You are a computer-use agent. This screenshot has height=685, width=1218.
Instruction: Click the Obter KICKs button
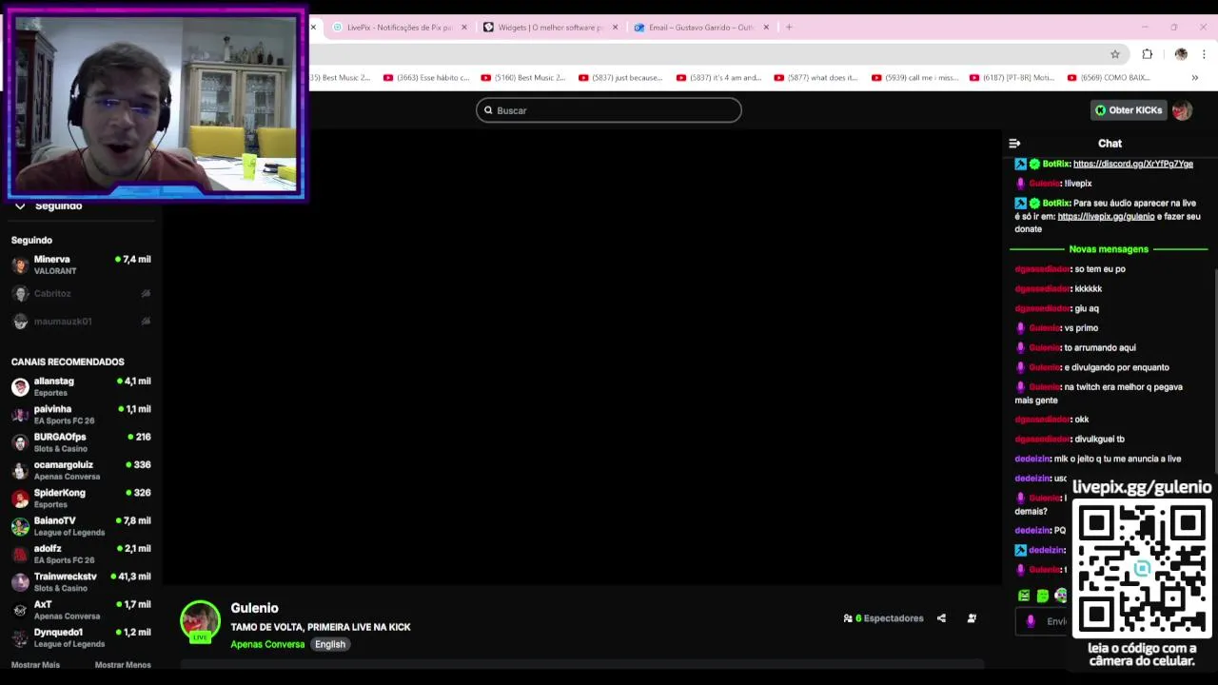[1128, 110]
